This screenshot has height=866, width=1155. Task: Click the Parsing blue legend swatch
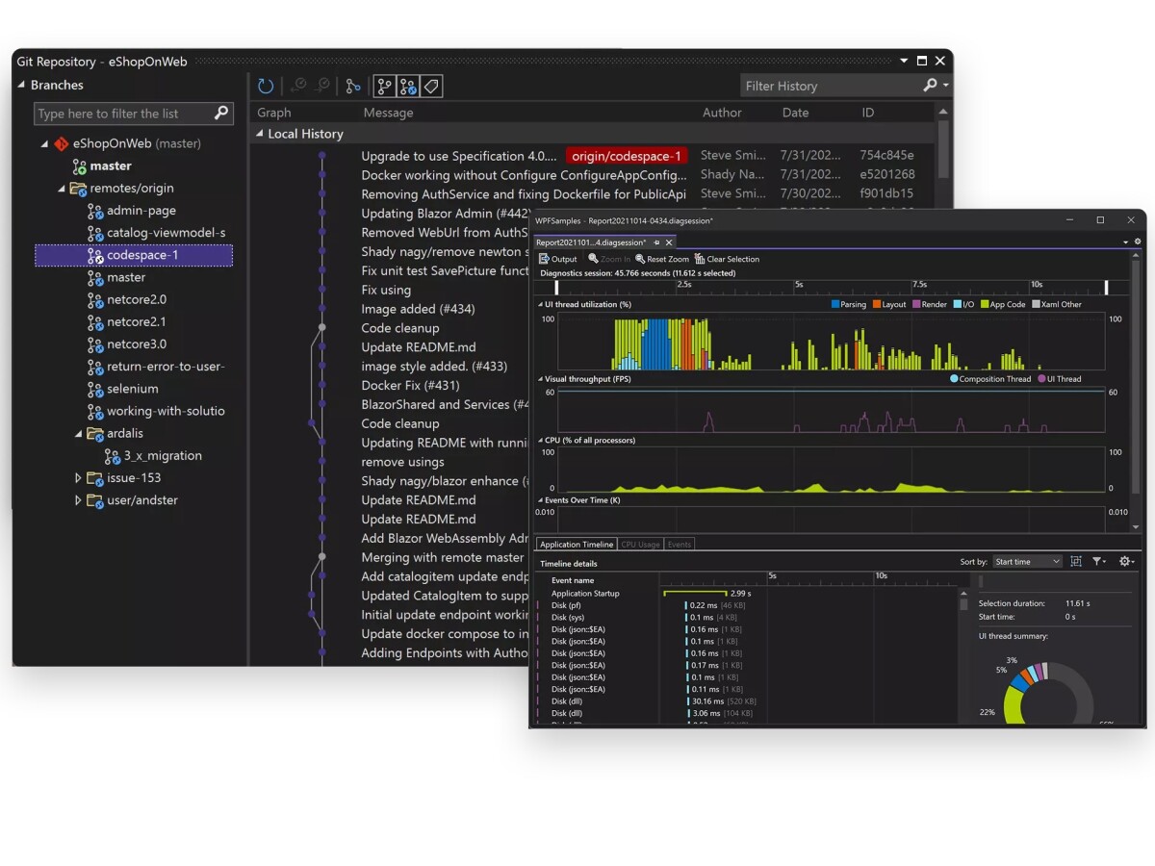[835, 305]
